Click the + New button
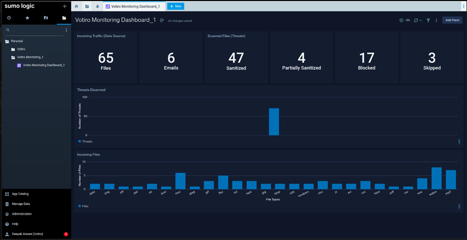 (175, 6)
